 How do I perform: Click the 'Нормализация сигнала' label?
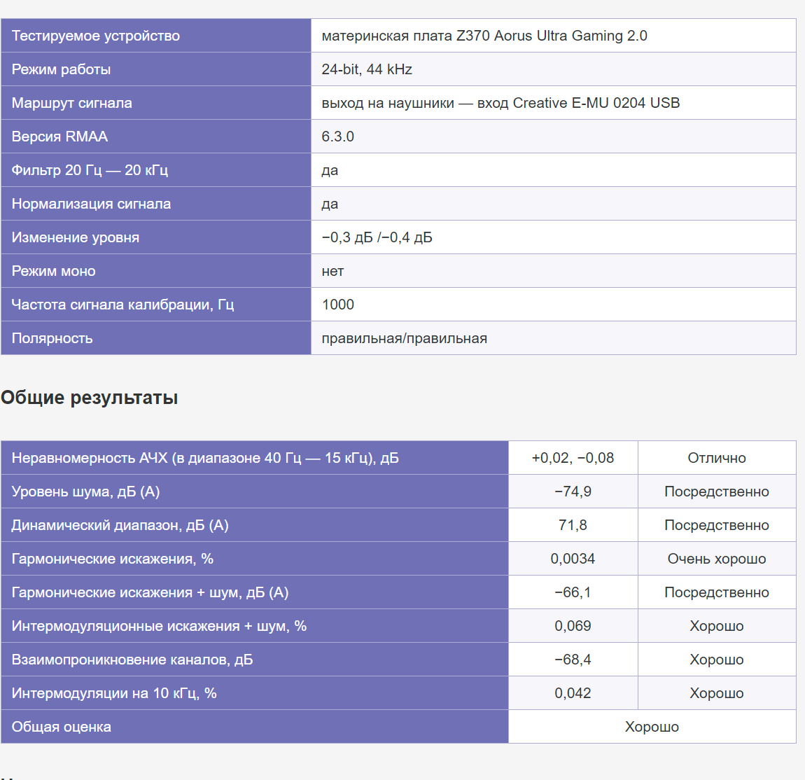point(92,204)
